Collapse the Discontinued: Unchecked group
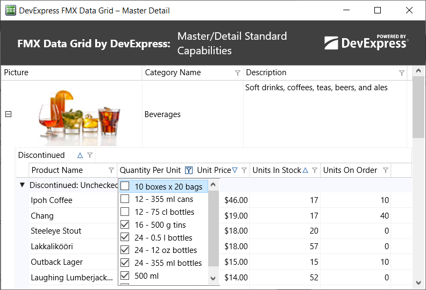Screen dimensions: 426x290 pos(22,185)
